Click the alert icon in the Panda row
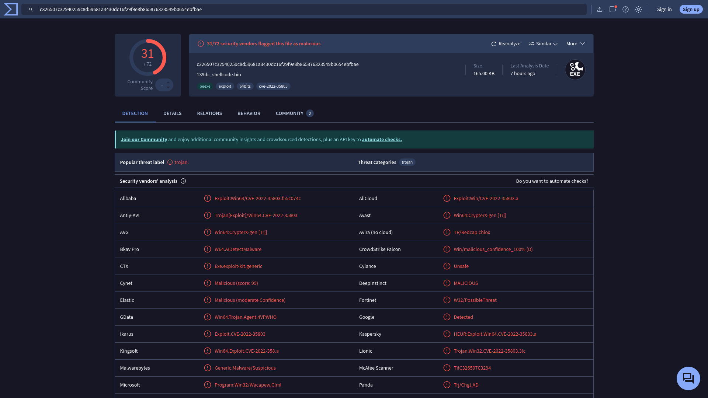 click(x=447, y=385)
